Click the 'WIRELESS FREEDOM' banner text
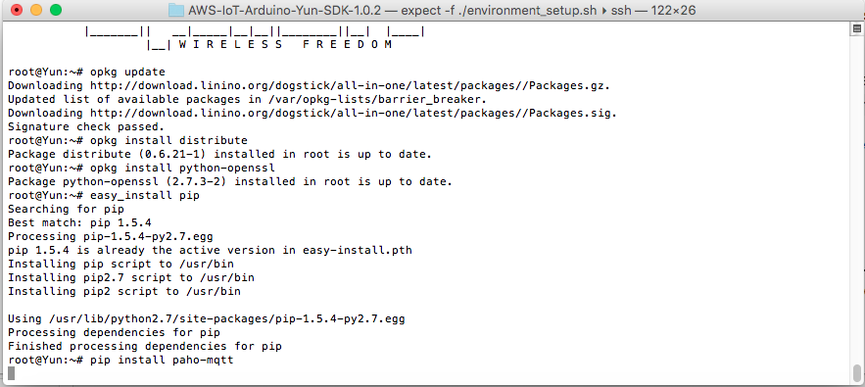Screen dimensions: 865x387 point(285,45)
